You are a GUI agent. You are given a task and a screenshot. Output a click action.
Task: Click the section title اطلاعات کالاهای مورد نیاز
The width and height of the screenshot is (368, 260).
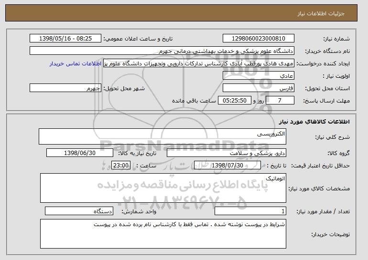click(x=314, y=122)
